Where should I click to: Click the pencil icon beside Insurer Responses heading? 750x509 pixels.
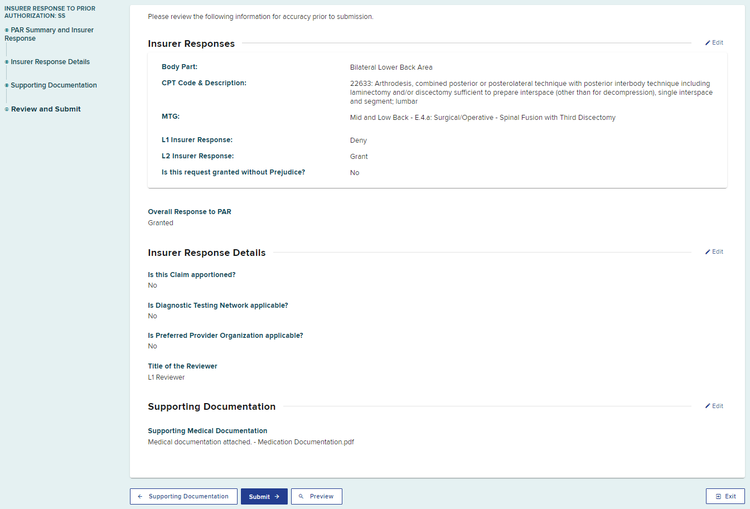708,43
